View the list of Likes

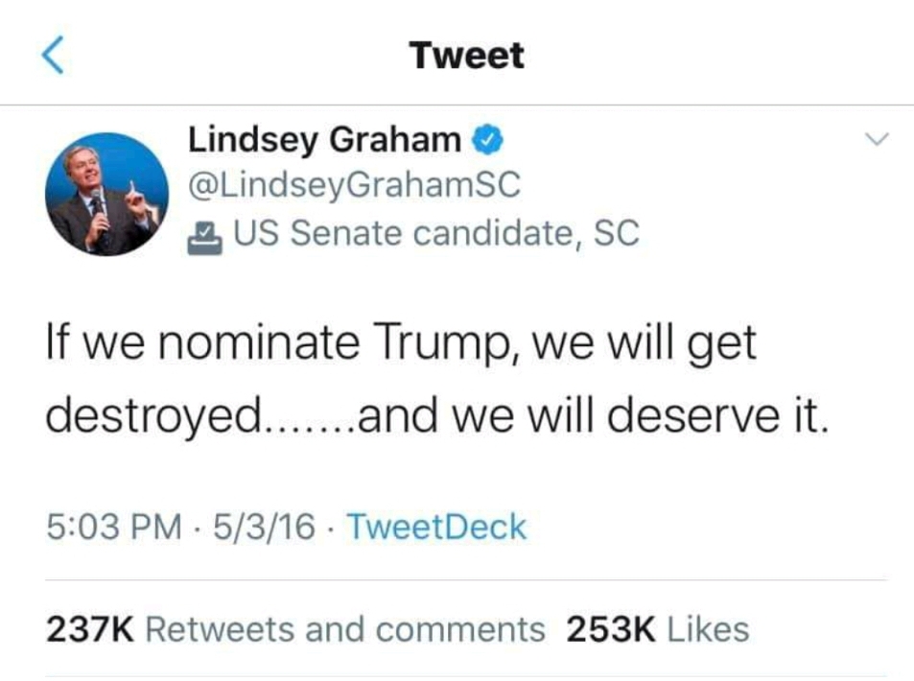[x=708, y=630]
